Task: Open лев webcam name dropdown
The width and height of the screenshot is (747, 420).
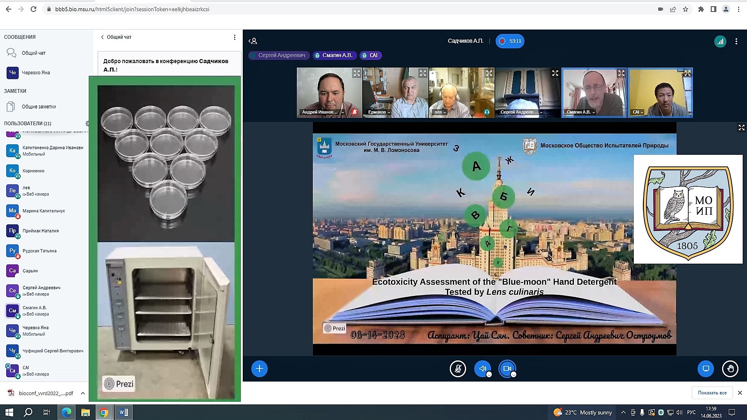Action: click(440, 112)
